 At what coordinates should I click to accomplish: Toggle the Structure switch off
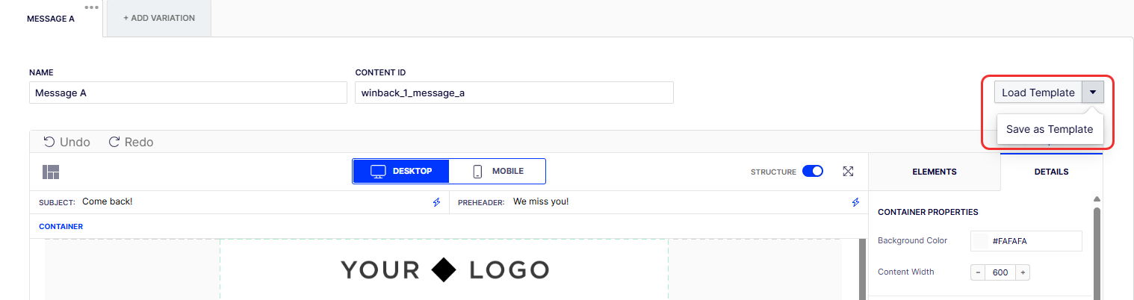tap(812, 172)
